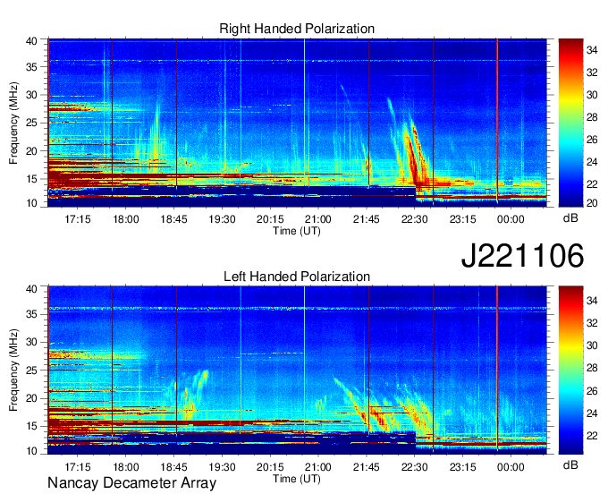Click the 00:00 time tick of Right Handed plot
The width and height of the screenshot is (608, 494).
click(x=511, y=219)
